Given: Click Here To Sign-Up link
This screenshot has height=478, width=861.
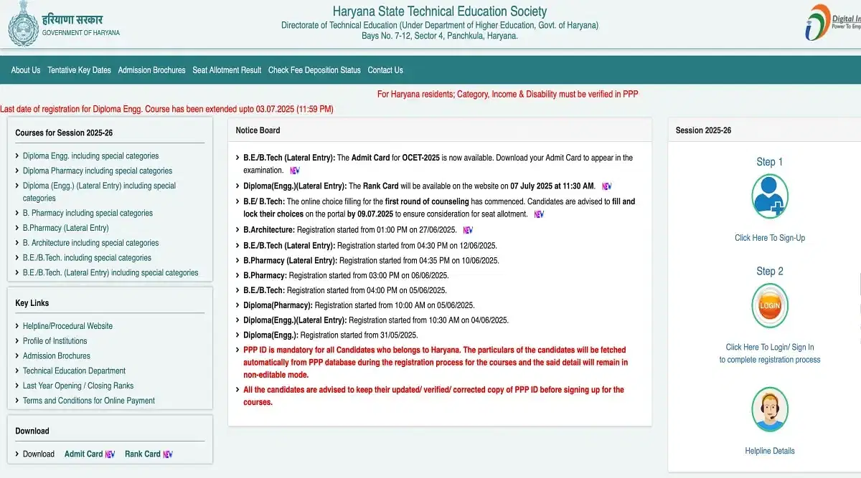Looking at the screenshot, I should (770, 238).
